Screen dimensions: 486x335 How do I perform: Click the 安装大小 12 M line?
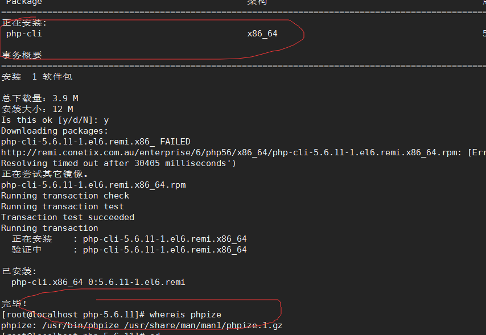coord(38,109)
